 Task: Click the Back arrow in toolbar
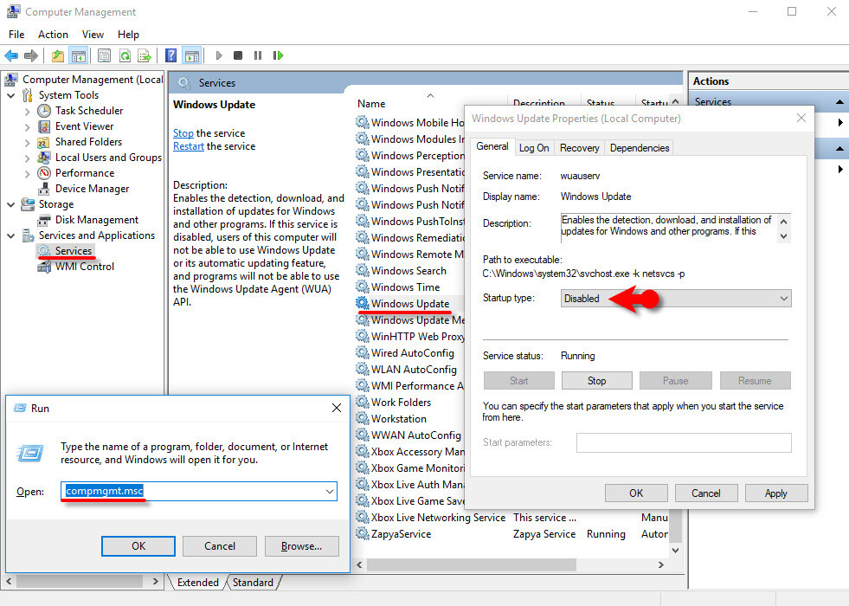coord(11,55)
